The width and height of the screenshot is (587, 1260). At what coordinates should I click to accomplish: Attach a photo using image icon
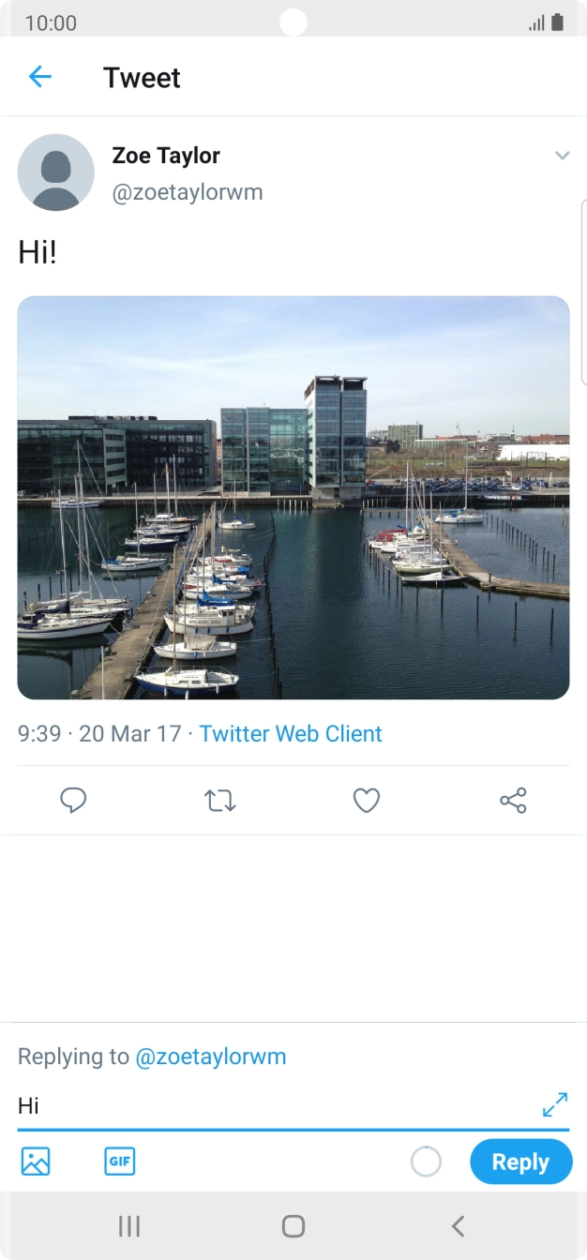point(36,1162)
